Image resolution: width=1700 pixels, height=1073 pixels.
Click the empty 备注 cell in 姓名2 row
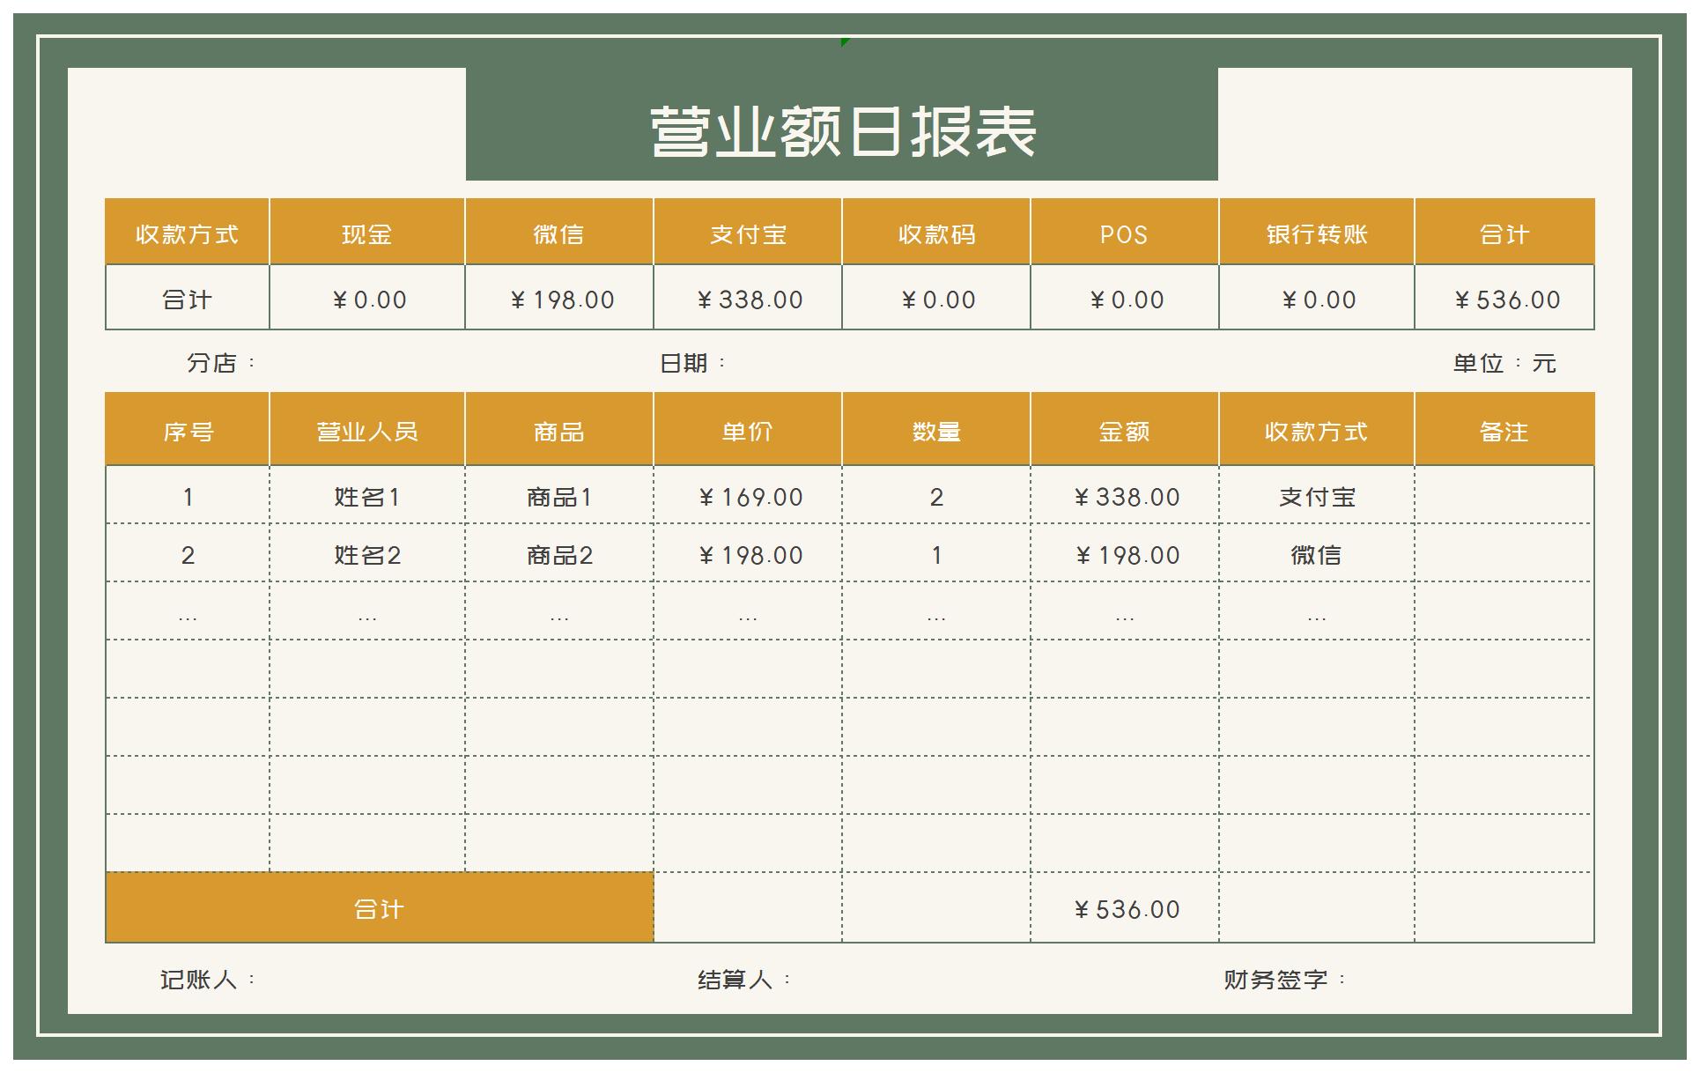[x=1504, y=554]
